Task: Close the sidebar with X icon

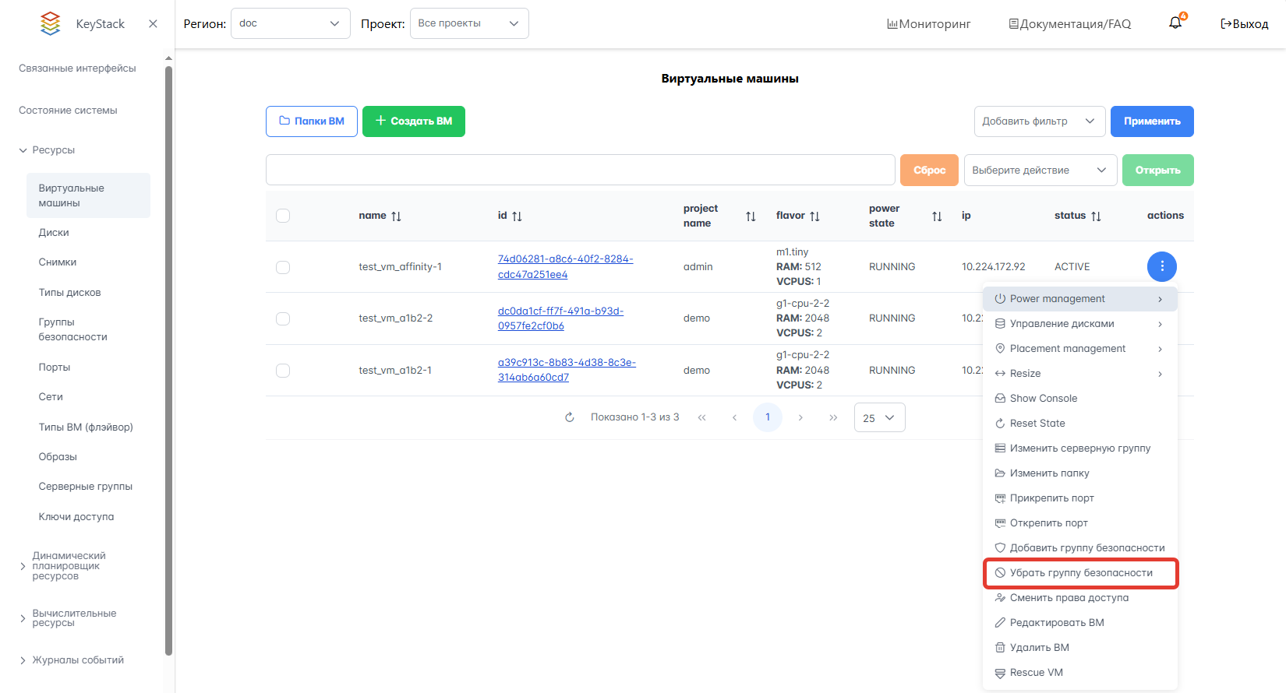Action: point(153,23)
